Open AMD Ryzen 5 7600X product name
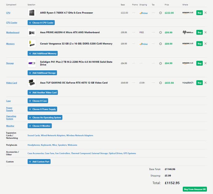Viewport: 213px width, 194px height. (x=67, y=13)
